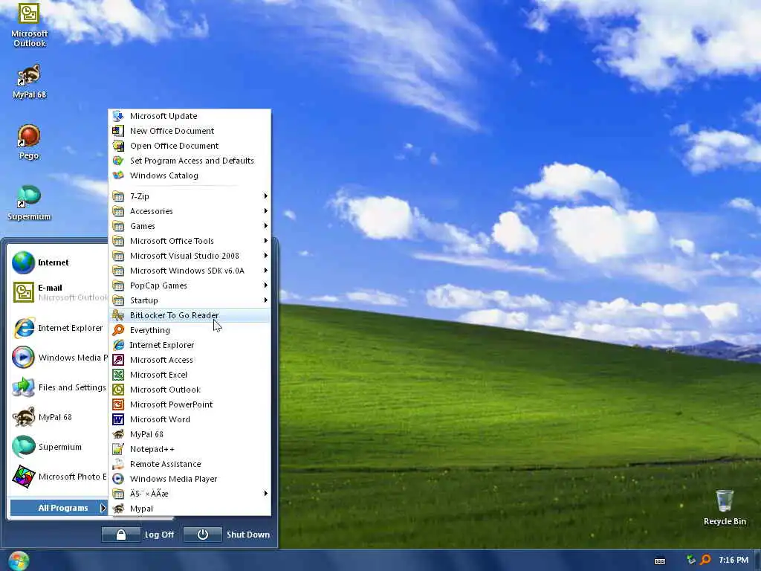Open Microsoft Outlook desktop shortcut
761x571 pixels.
point(29,25)
